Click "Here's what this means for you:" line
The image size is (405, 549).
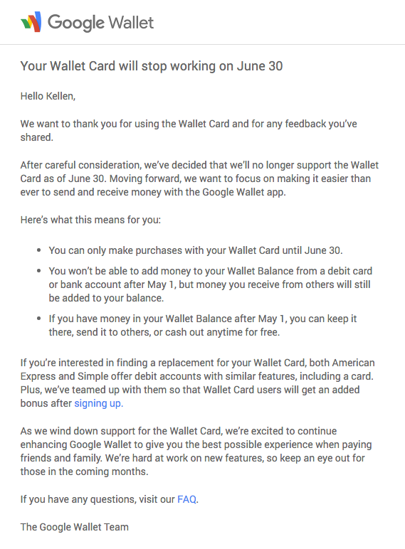point(90,220)
